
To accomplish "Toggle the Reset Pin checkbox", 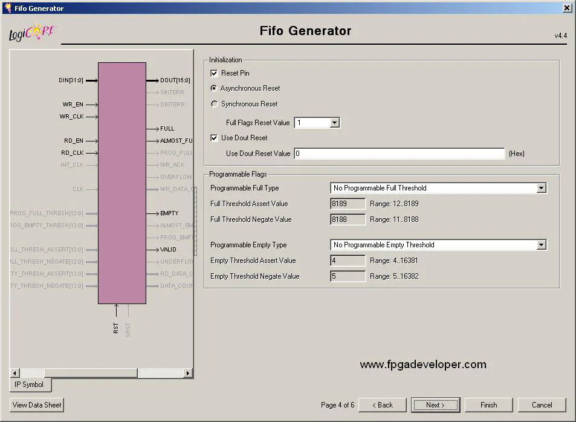I will [214, 73].
